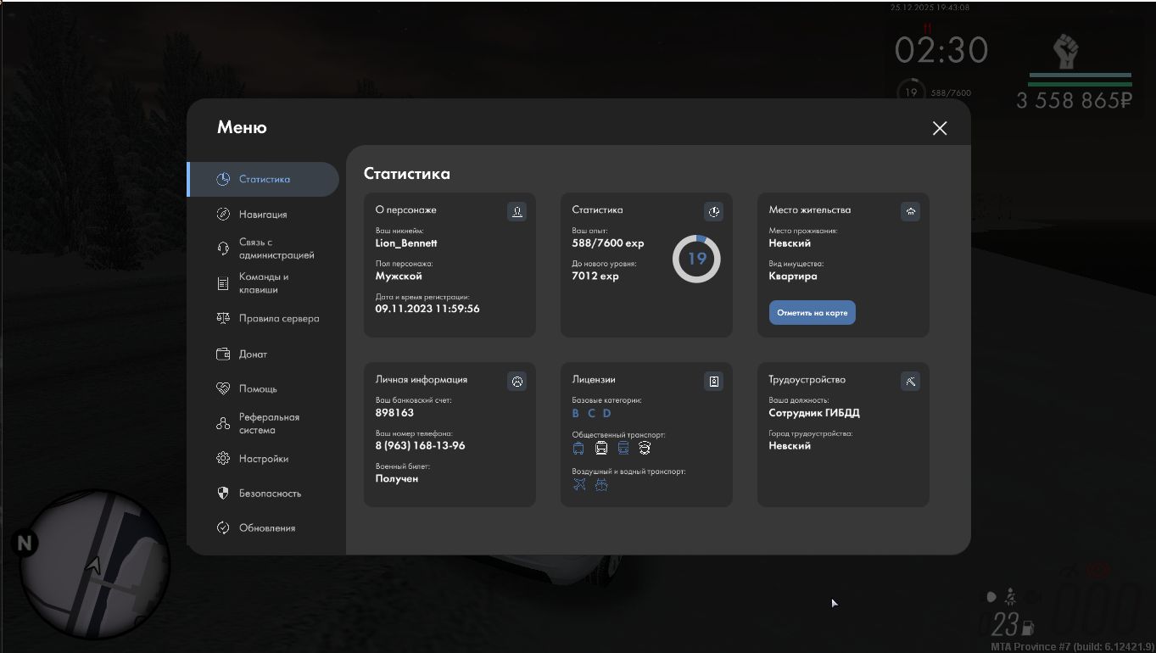Click the house icon in Место жительства card

point(910,211)
